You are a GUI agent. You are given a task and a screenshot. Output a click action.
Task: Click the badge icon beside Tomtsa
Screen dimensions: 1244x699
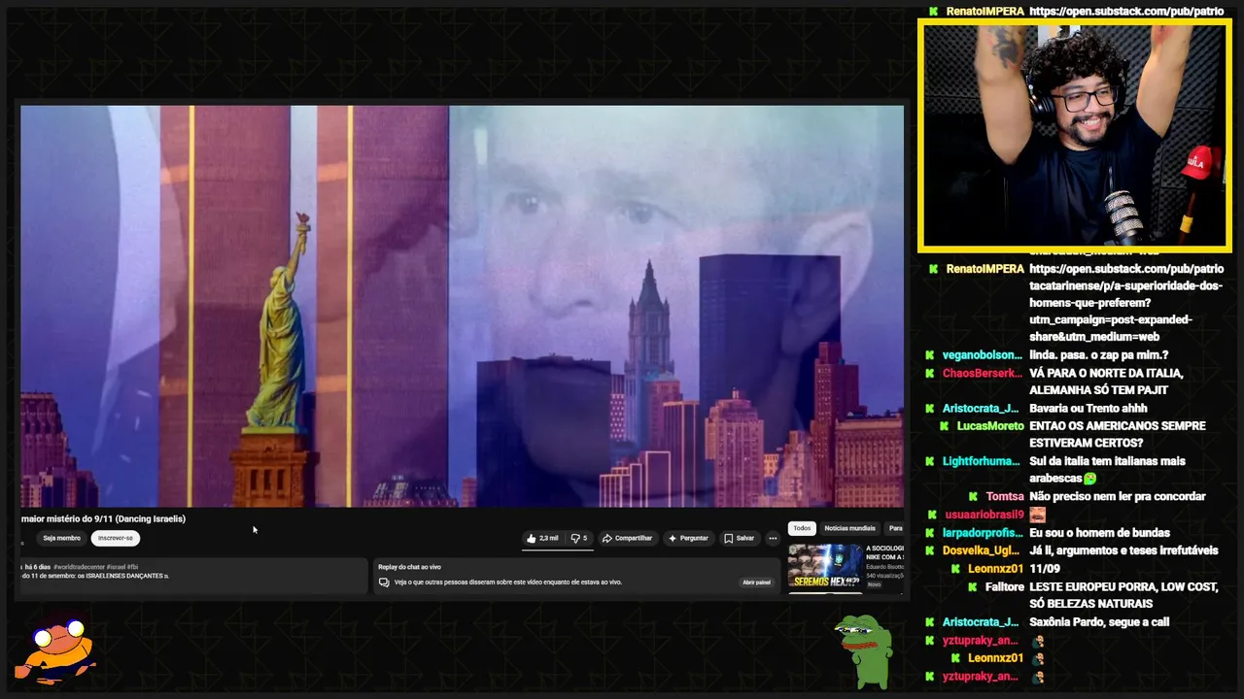click(973, 497)
